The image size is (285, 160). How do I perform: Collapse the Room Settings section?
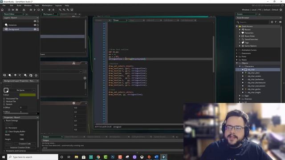5,120
